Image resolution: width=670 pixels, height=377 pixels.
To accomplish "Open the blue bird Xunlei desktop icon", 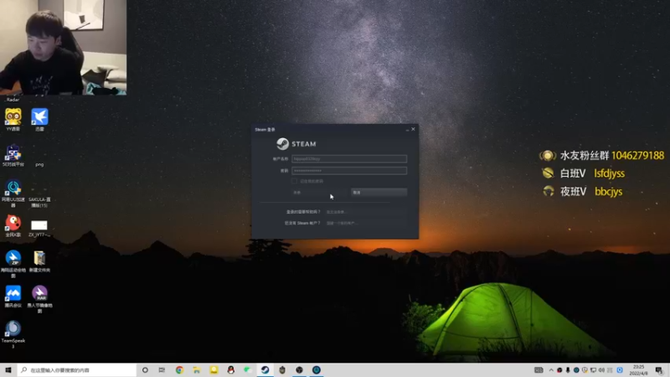I will 39,120.
